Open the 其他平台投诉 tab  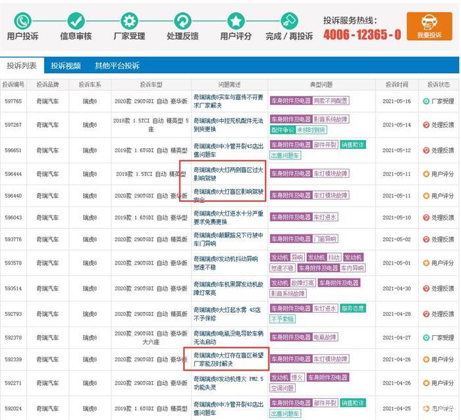tap(117, 65)
